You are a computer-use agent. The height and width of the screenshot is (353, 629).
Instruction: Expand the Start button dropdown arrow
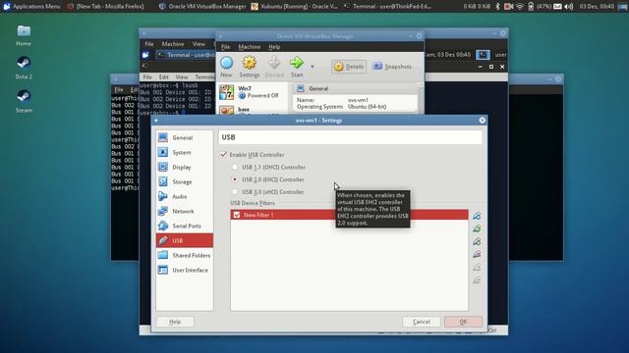pyautogui.click(x=313, y=67)
